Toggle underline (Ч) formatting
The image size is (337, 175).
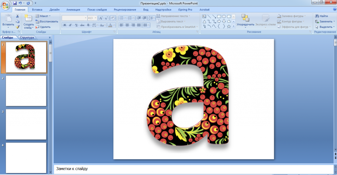[x=76, y=25]
